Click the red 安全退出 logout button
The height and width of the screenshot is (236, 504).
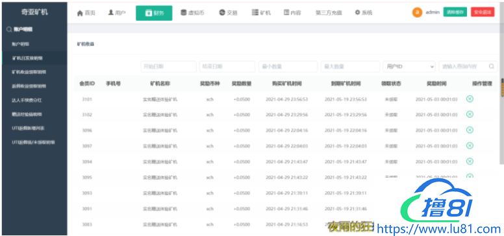[483, 12]
